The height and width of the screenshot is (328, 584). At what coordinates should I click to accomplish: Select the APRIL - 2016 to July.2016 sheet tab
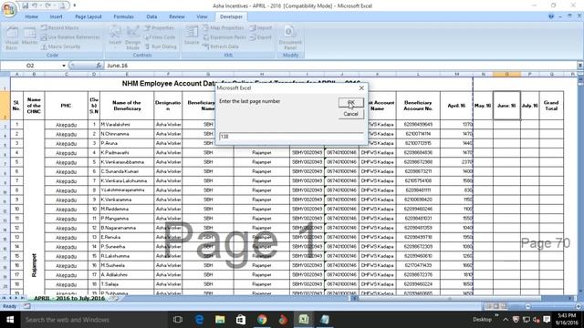point(69,298)
